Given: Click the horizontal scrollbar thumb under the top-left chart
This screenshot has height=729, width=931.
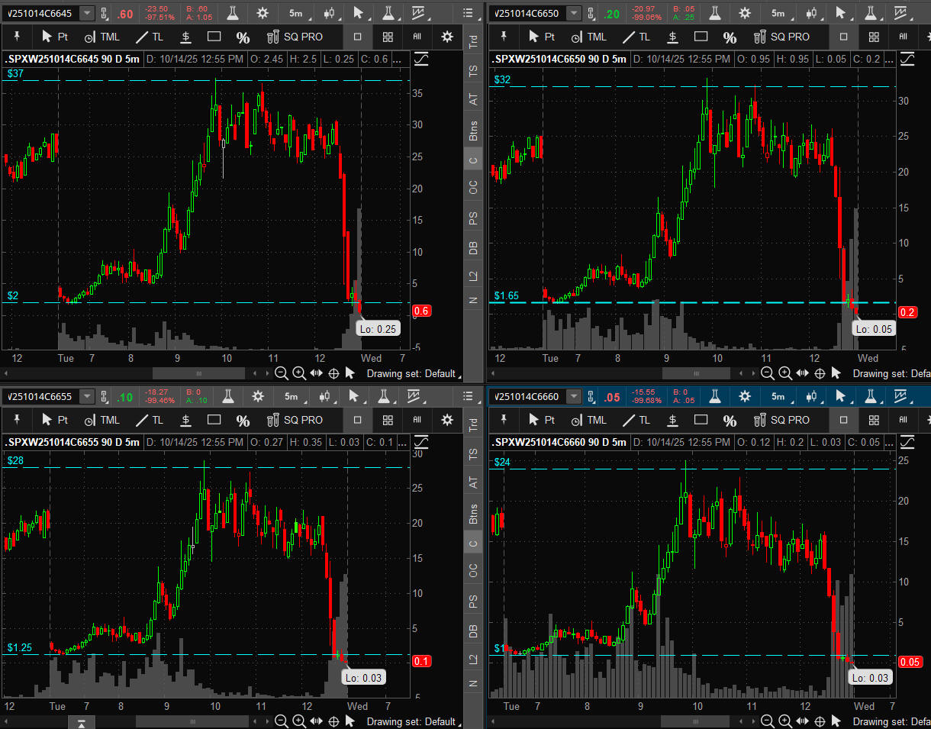Looking at the screenshot, I should point(198,373).
